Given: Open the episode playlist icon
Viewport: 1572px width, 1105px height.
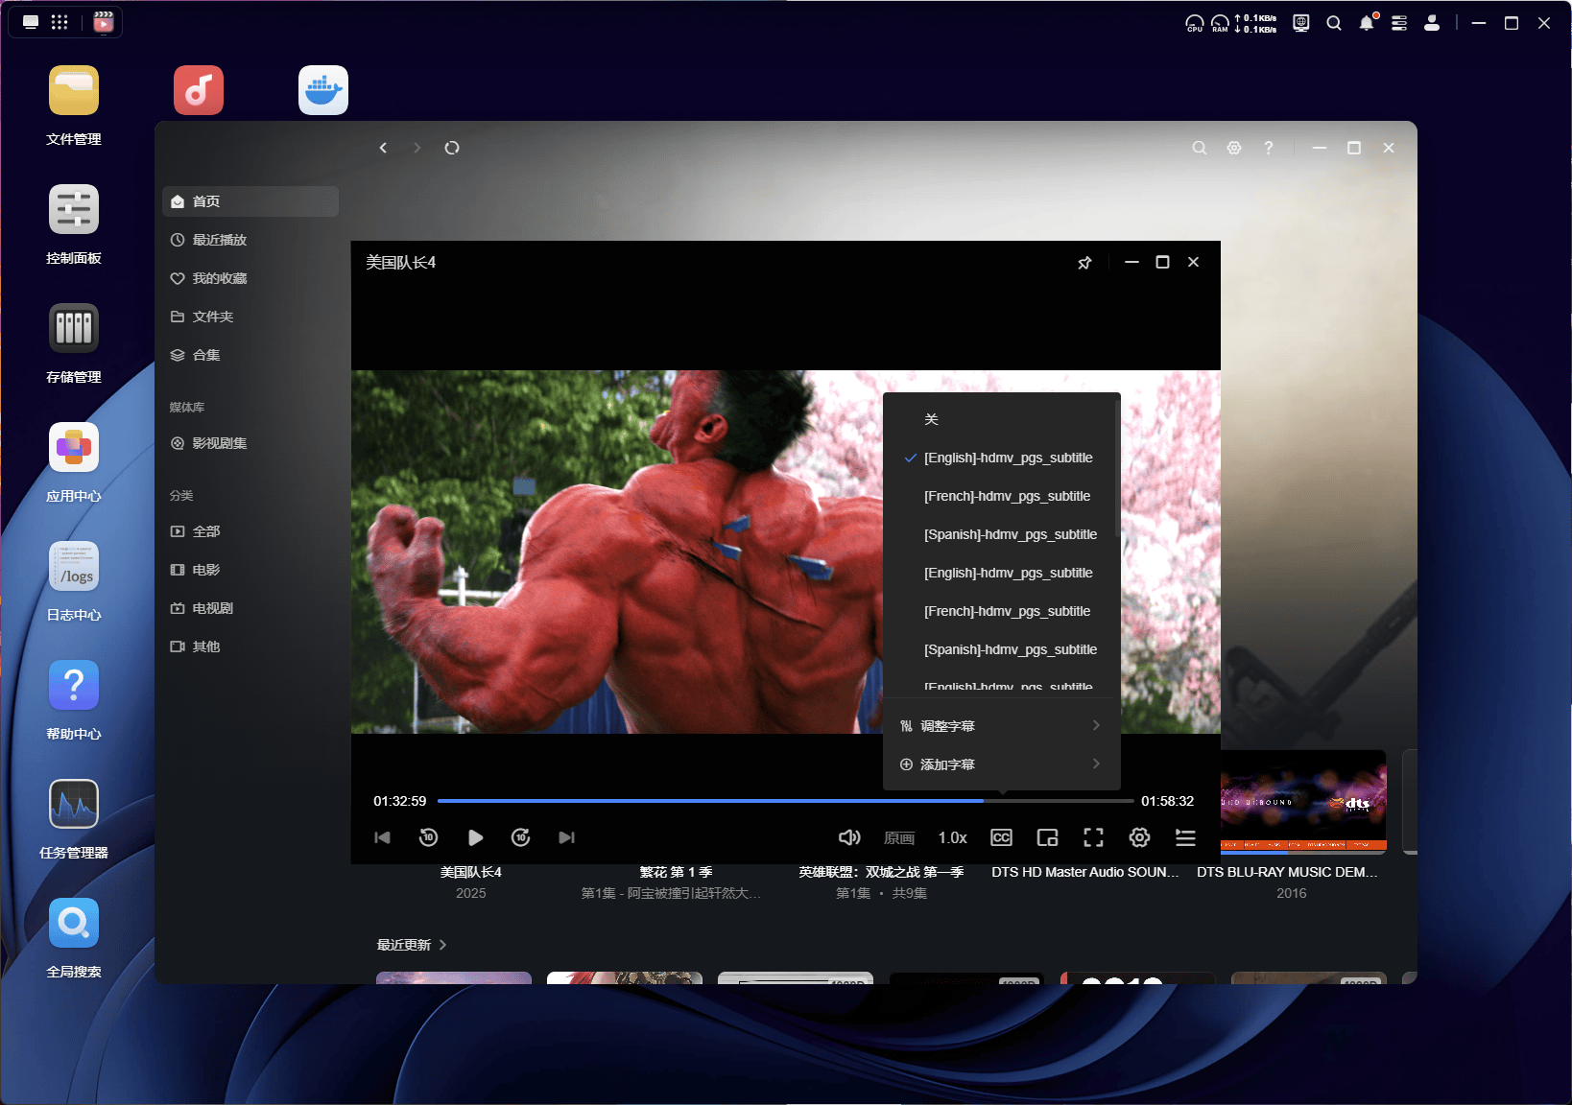Looking at the screenshot, I should 1185,837.
